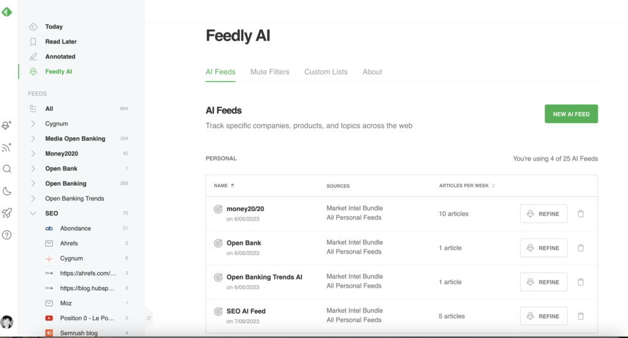Image resolution: width=628 pixels, height=338 pixels.
Task: Expand the Media Open Banking folder
Action: 33,139
